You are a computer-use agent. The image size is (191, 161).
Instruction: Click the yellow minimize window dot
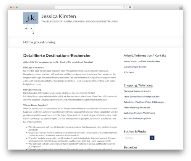14,8
